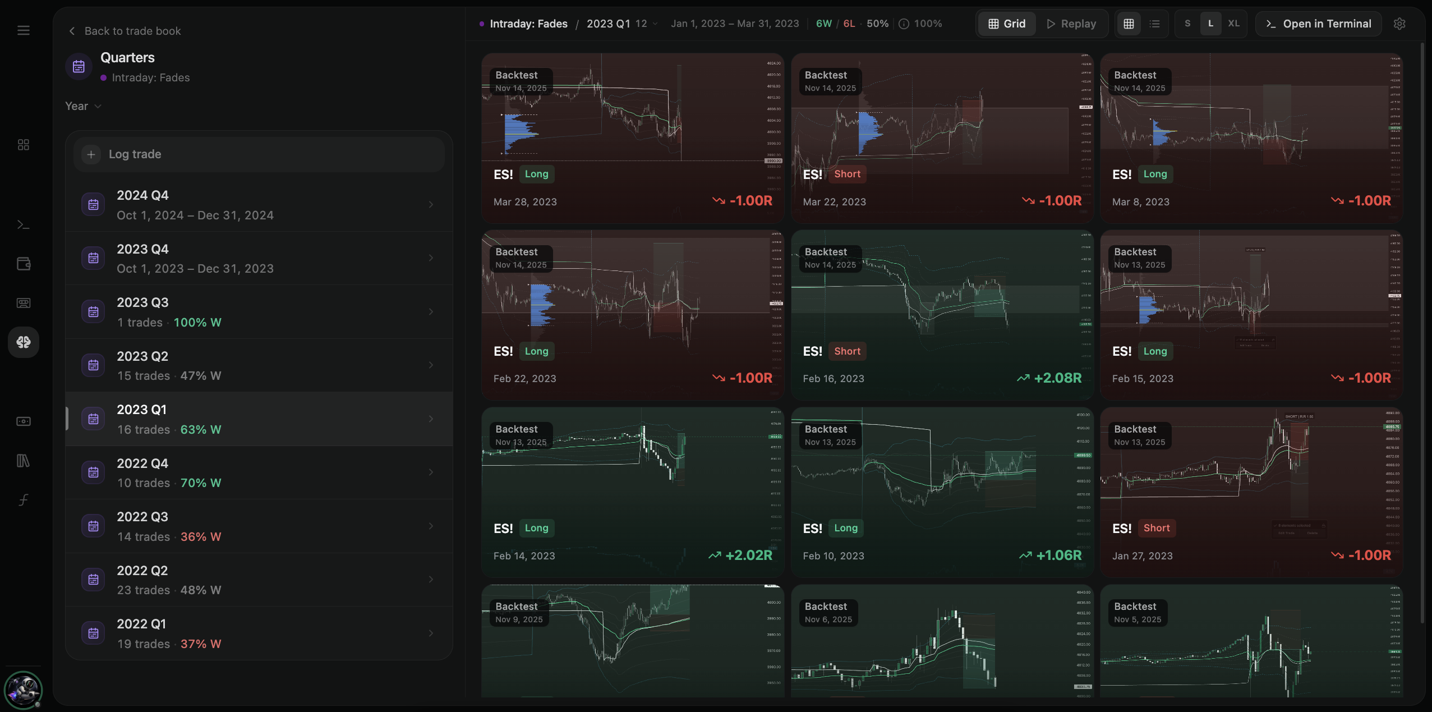Open the dashboard grid icon in sidebar
The height and width of the screenshot is (712, 1432).
click(x=24, y=145)
